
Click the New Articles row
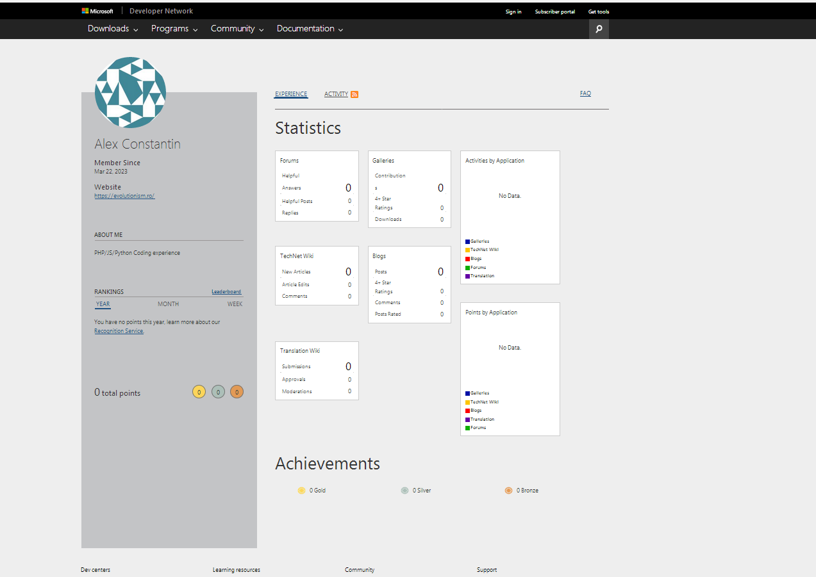point(317,272)
